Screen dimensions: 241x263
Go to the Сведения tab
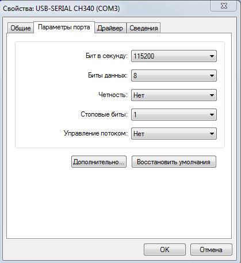[144, 28]
